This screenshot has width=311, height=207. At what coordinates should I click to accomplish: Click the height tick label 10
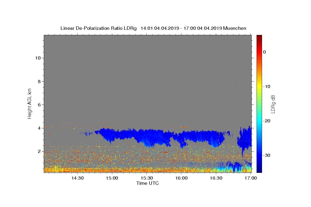38,58
